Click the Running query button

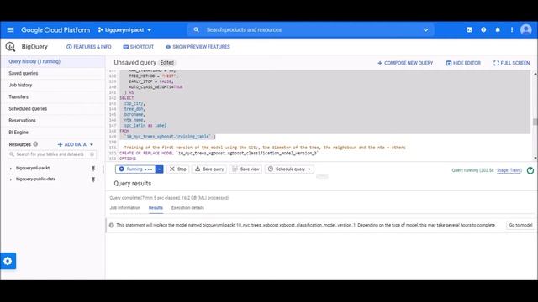[x=135, y=169]
